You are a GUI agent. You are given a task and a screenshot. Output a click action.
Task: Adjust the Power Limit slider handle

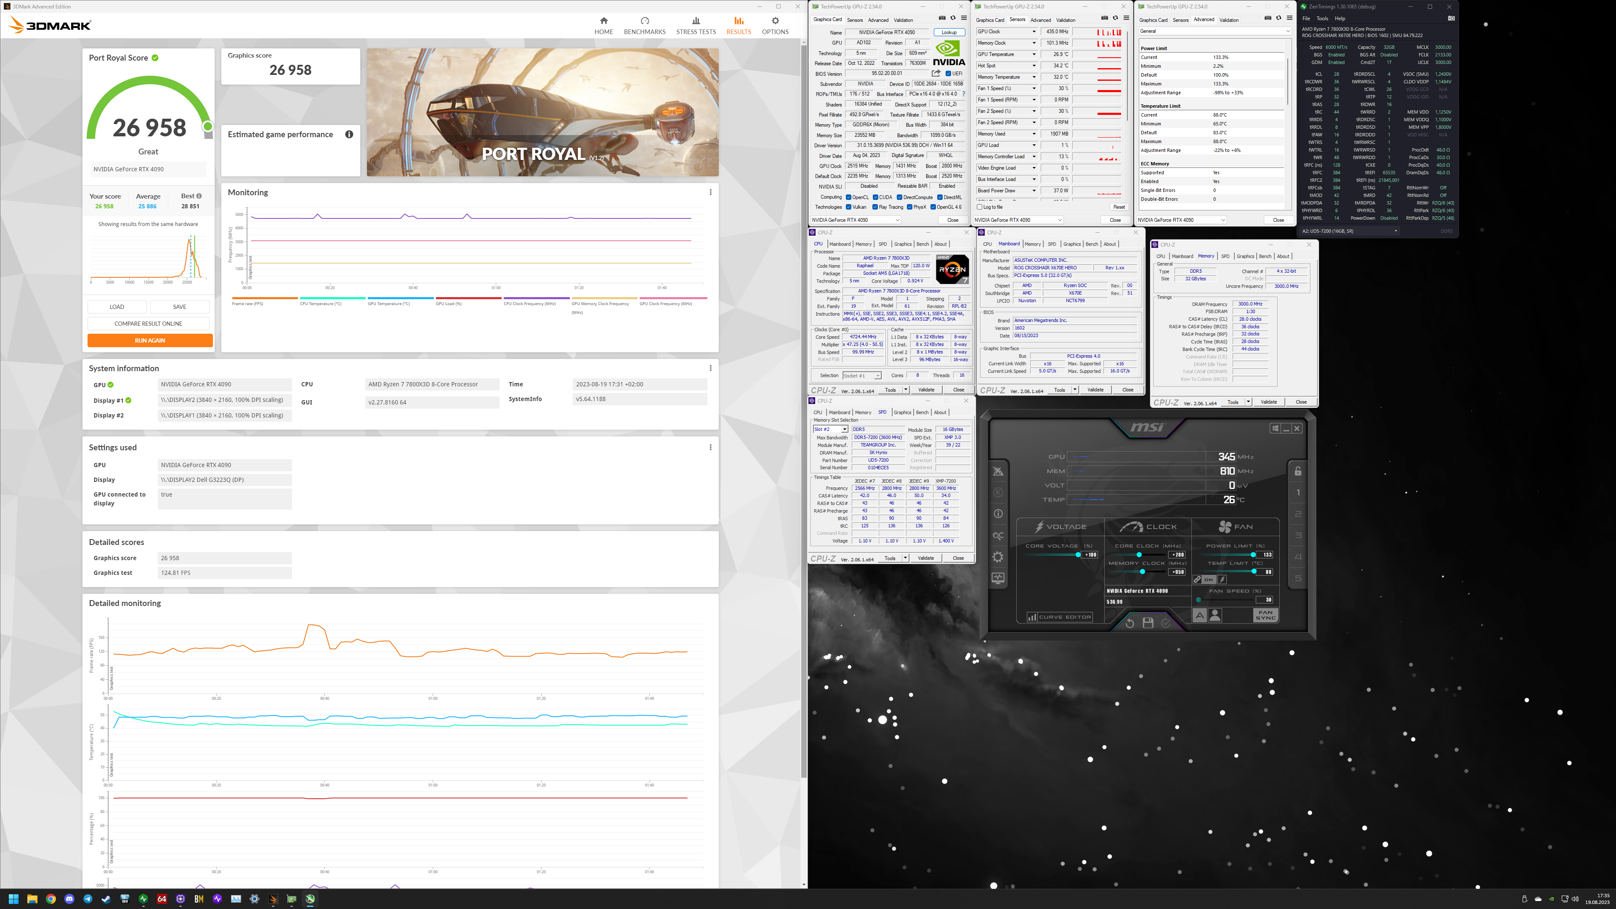(x=1253, y=555)
